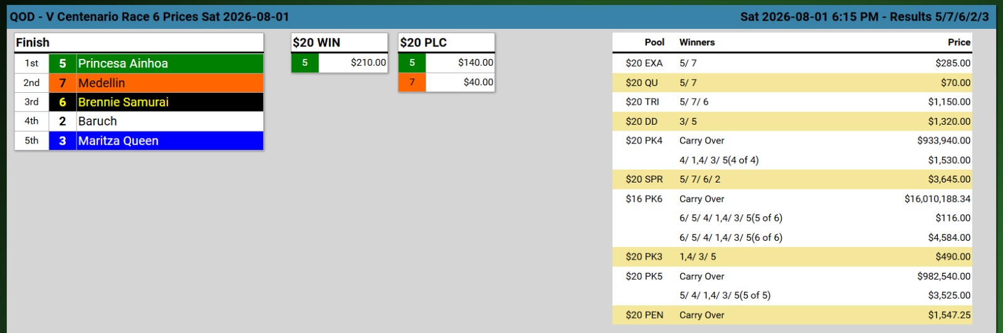Click blue number 3 badge for Maritza Queen
Viewport: 1003px width, 333px height.
click(63, 140)
